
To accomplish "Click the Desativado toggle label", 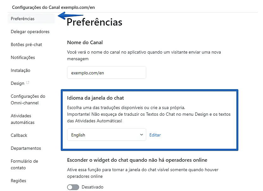I will [92, 187].
